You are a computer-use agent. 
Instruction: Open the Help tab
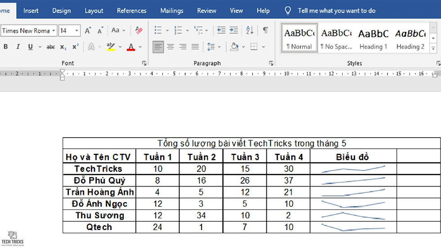(x=263, y=11)
